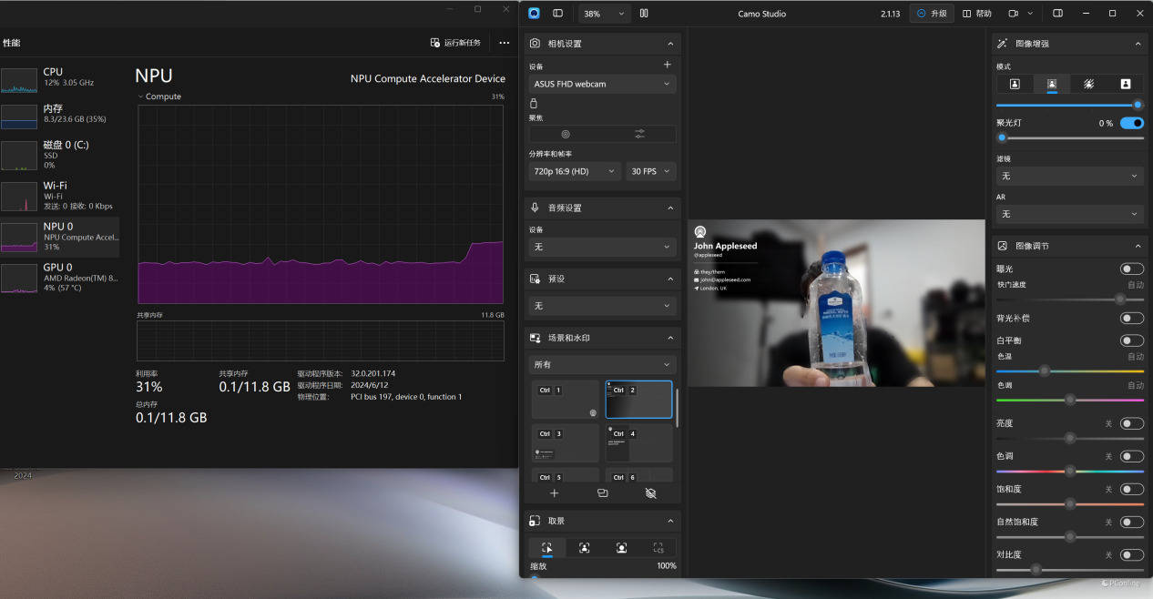This screenshot has height=599, width=1153.
Task: Select GPU 0 in Task Manager list
Action: [59, 278]
